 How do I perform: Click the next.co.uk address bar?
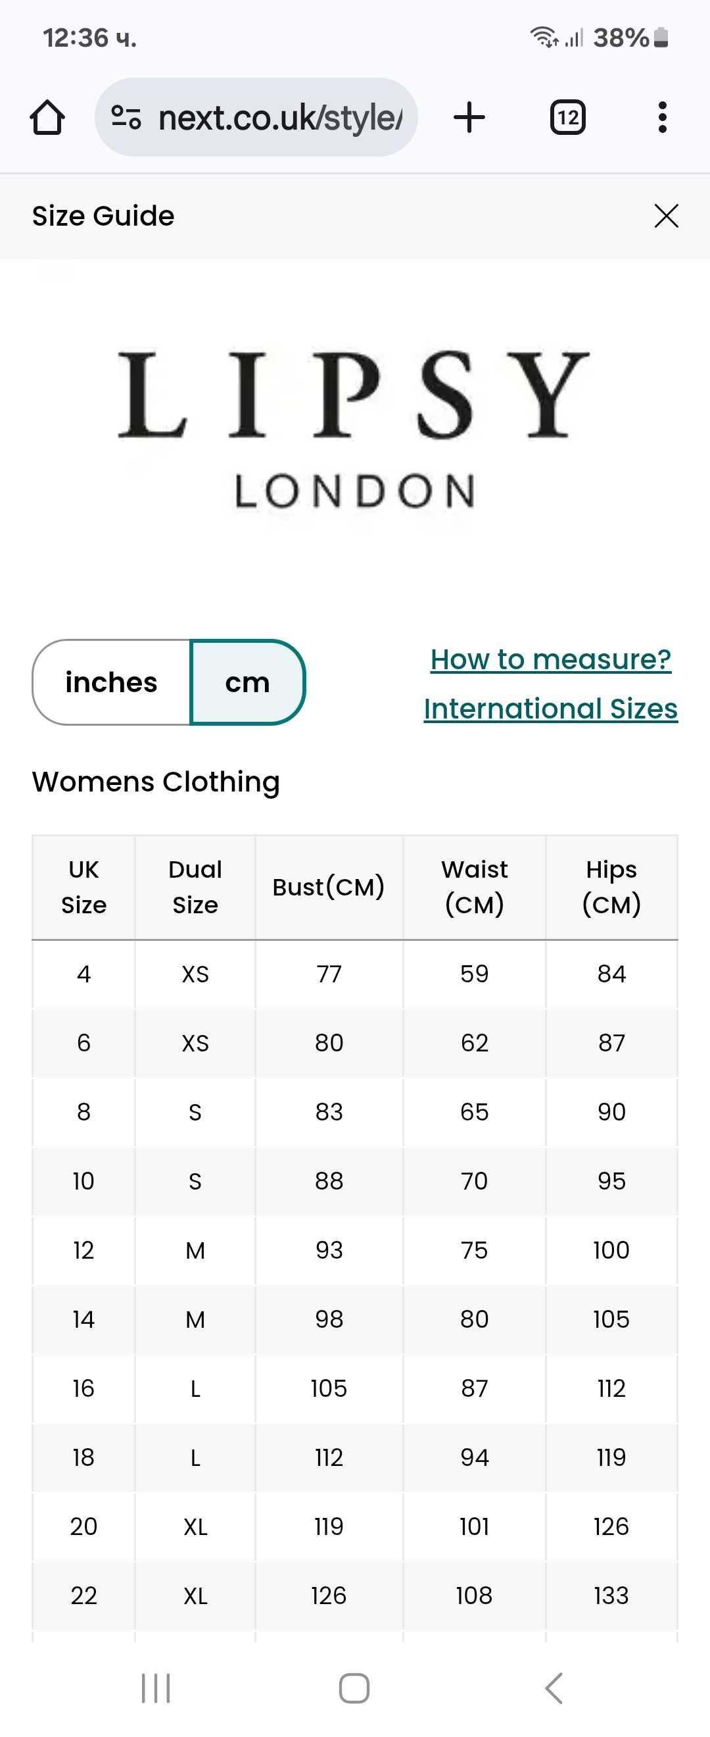coord(256,117)
